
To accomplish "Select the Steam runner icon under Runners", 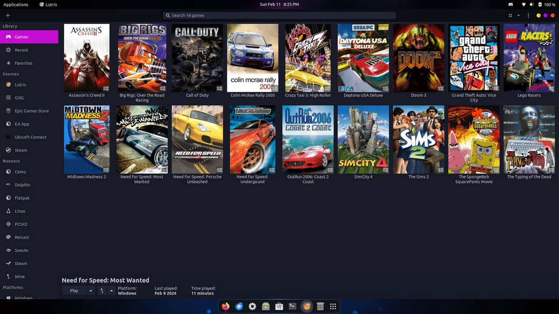I will coord(9,263).
